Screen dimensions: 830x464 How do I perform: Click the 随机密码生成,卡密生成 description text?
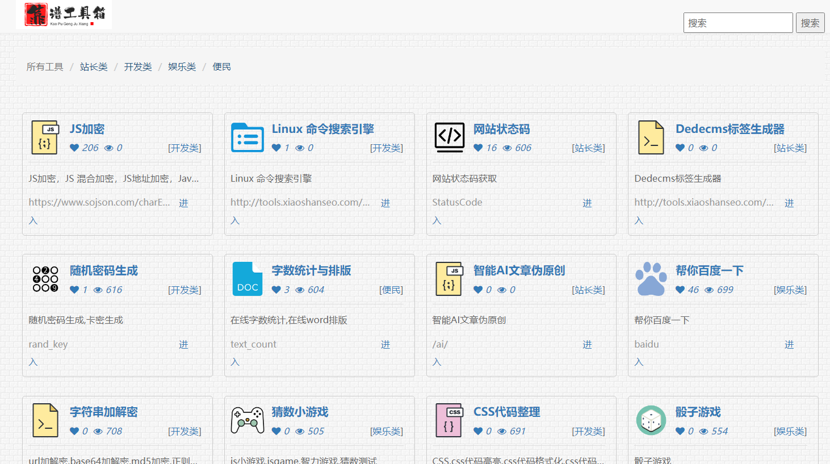click(76, 320)
